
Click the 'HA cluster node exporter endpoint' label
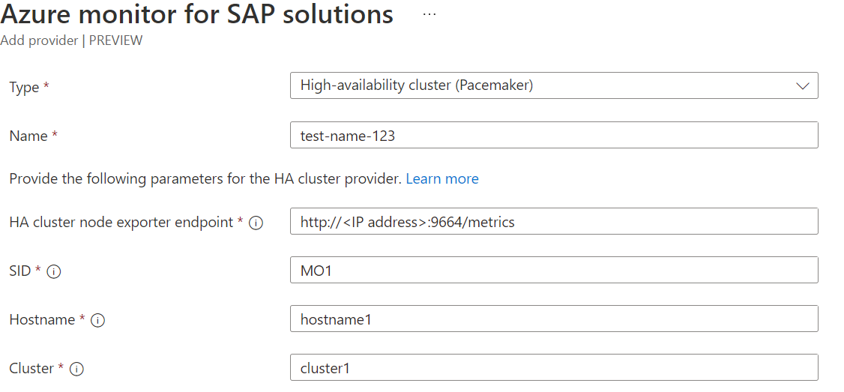coord(121,223)
